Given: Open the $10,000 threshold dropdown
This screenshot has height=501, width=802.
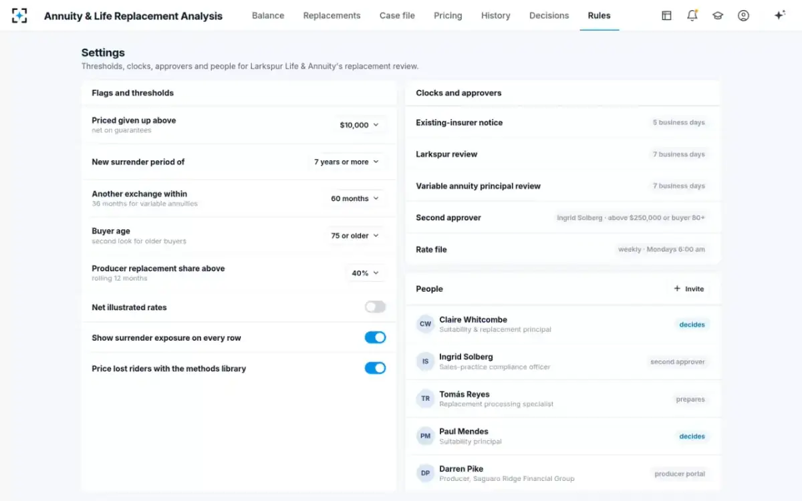Looking at the screenshot, I should pyautogui.click(x=360, y=125).
